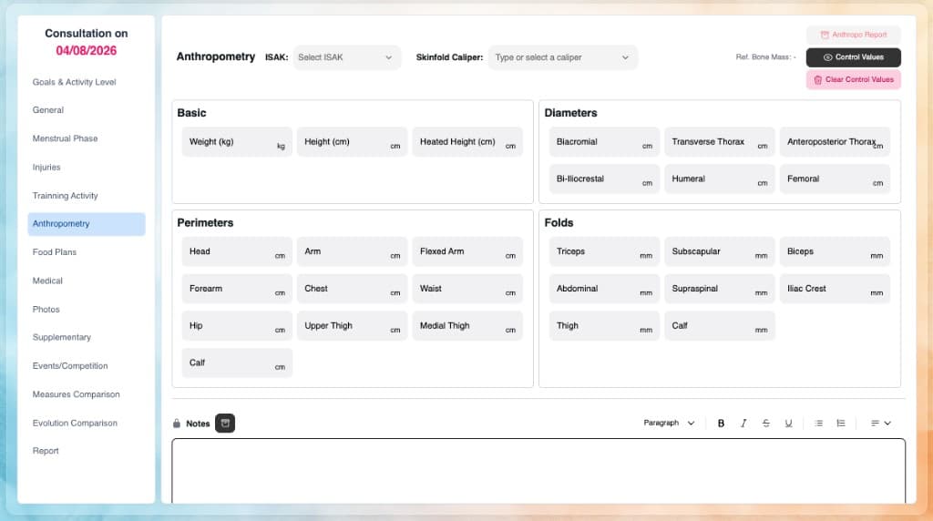Click the Medial Thigh perimeter field

(x=467, y=326)
